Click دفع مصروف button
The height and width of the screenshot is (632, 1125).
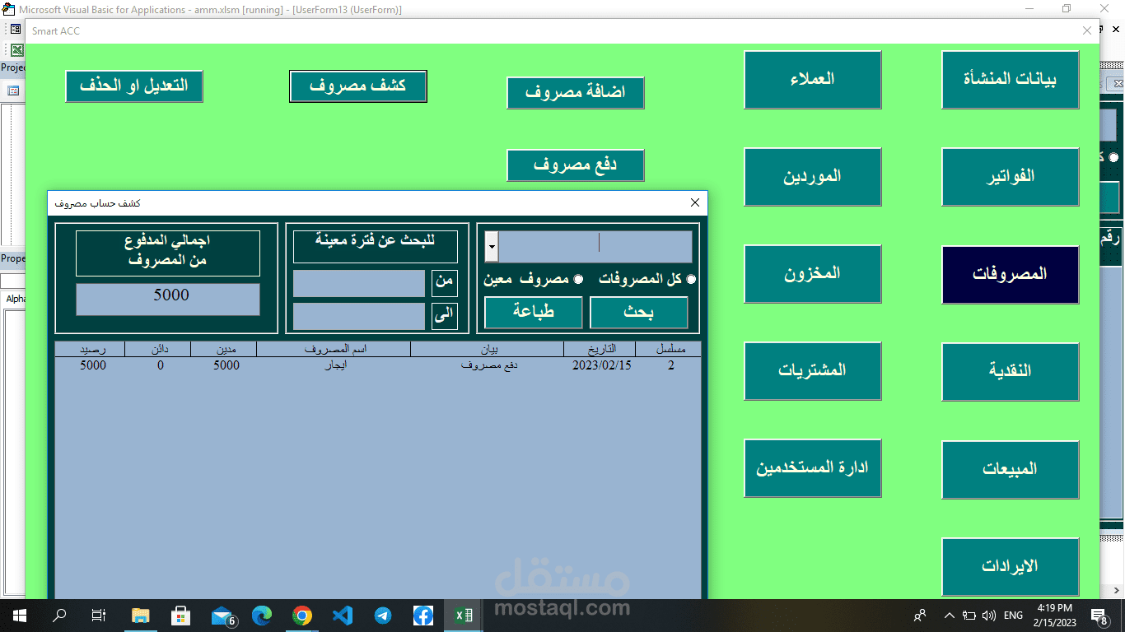click(576, 165)
